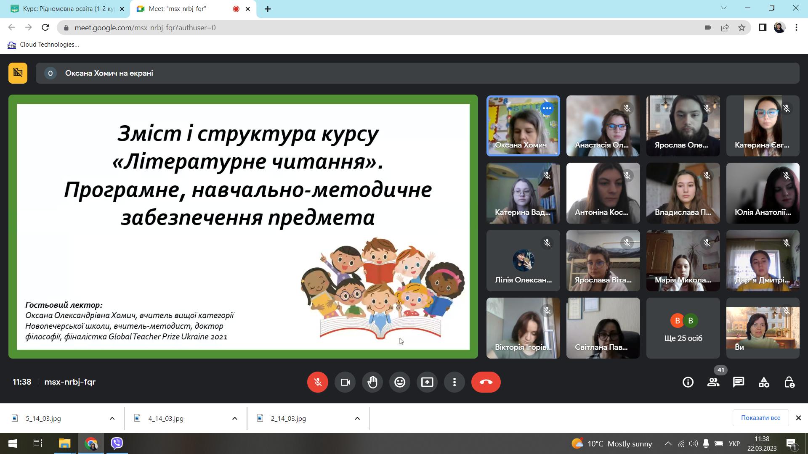Unmute your microphone
Viewport: 808px width, 454px height.
click(x=318, y=382)
